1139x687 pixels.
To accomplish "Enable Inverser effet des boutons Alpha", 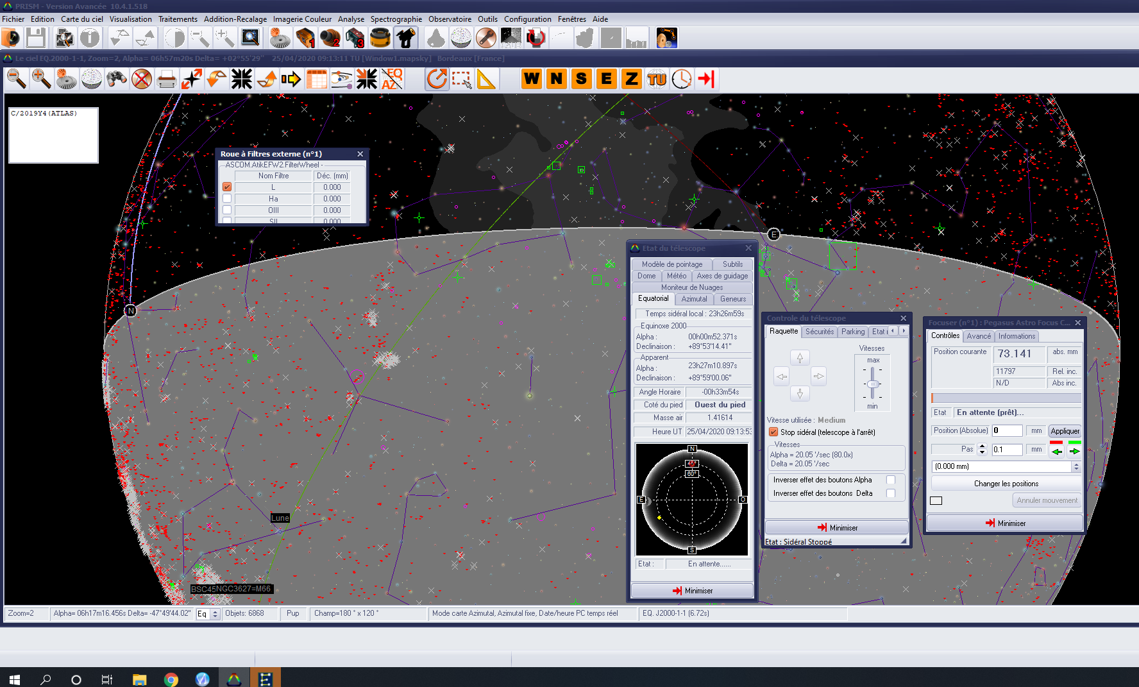I will point(890,480).
